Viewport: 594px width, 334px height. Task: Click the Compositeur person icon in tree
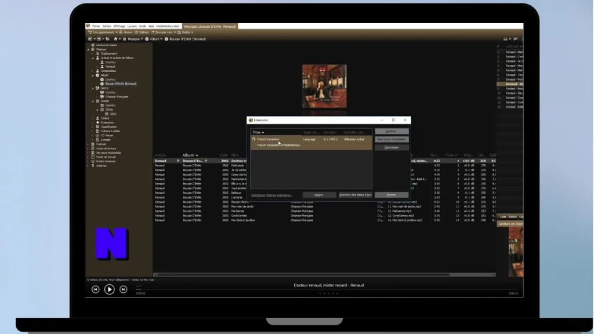pos(97,71)
